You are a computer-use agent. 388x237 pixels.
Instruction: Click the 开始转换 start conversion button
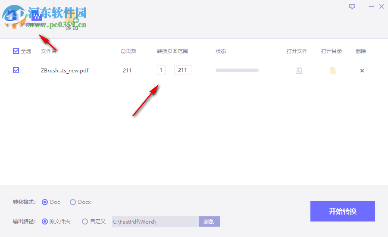(x=342, y=211)
